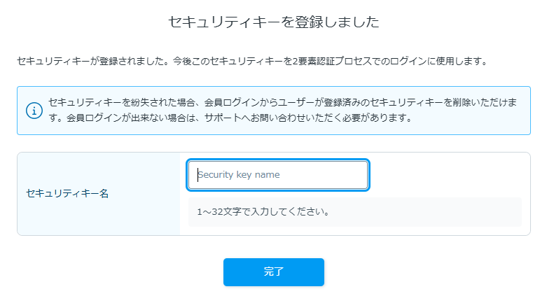547x303 pixels.
Task: Click the セキュリティキー名 field label
Action: pos(67,194)
